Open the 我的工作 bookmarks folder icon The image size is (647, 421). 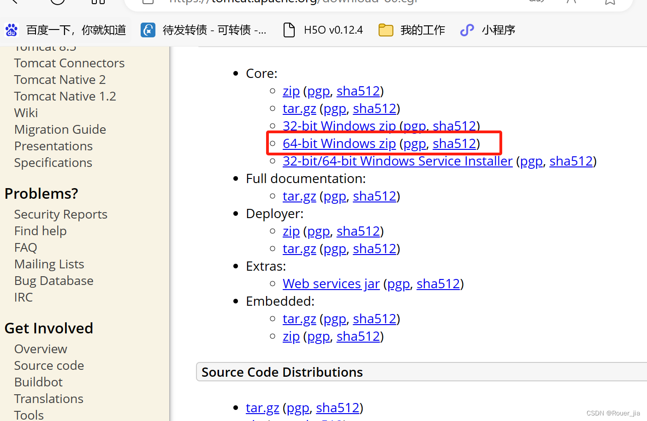click(386, 30)
